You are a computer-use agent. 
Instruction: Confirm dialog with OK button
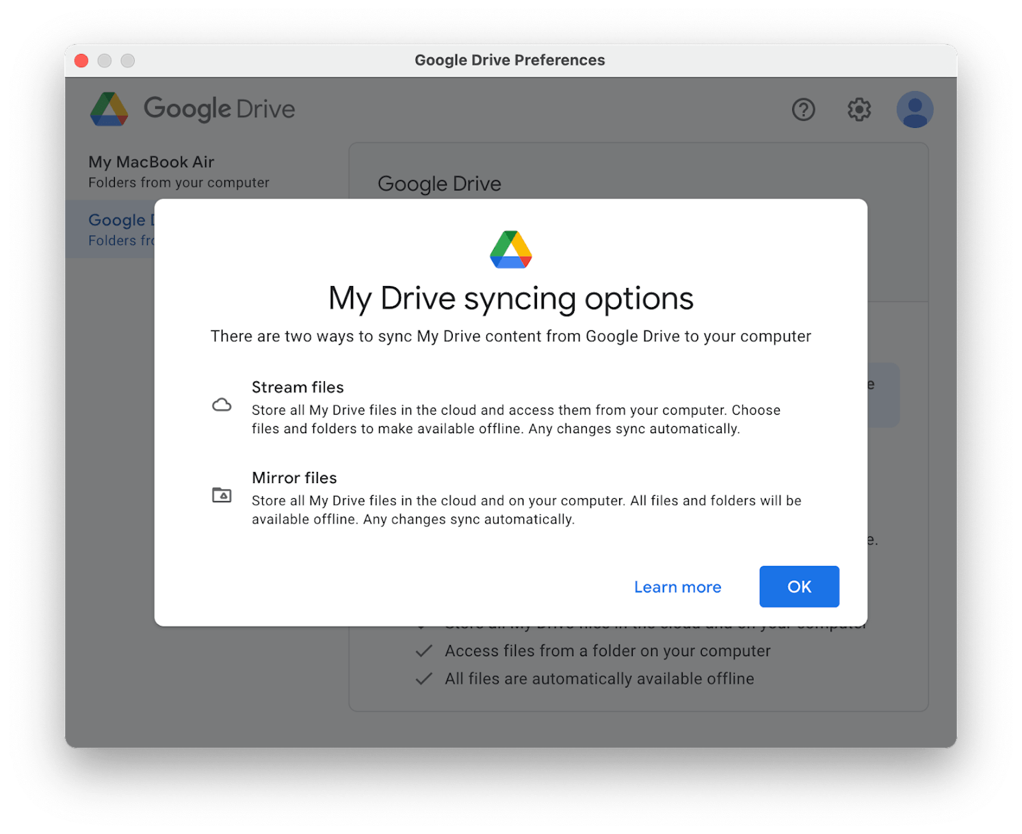pyautogui.click(x=798, y=586)
